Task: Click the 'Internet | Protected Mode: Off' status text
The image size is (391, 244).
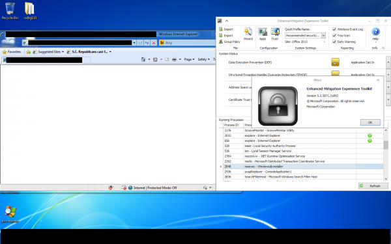Action: [x=155, y=188]
